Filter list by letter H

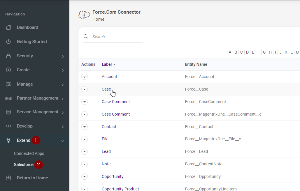(x=270, y=52)
